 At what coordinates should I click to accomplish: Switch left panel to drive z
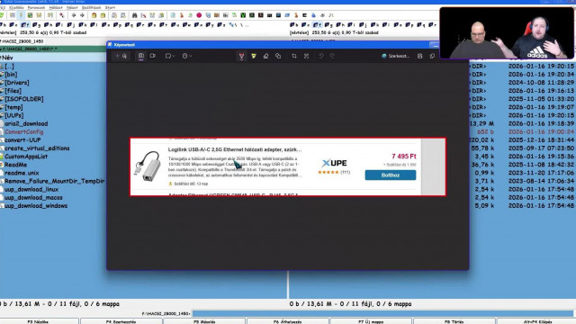pos(221,25)
